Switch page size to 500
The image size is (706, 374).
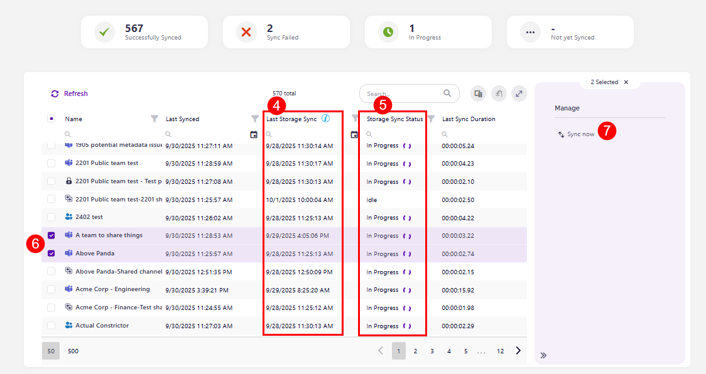coord(73,351)
